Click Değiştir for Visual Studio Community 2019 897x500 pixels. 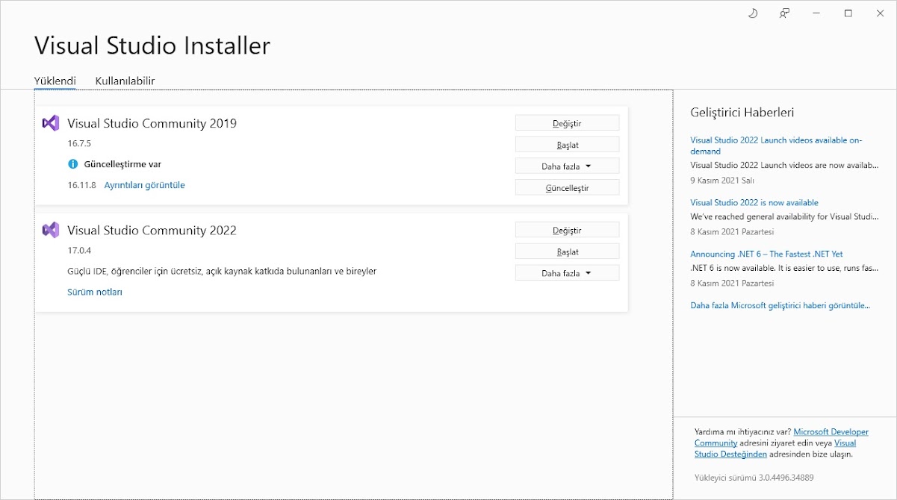[x=567, y=123]
